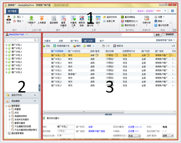Expand 推广计划_3 in the tree
Viewport: 181px width, 143px height.
(6, 51)
